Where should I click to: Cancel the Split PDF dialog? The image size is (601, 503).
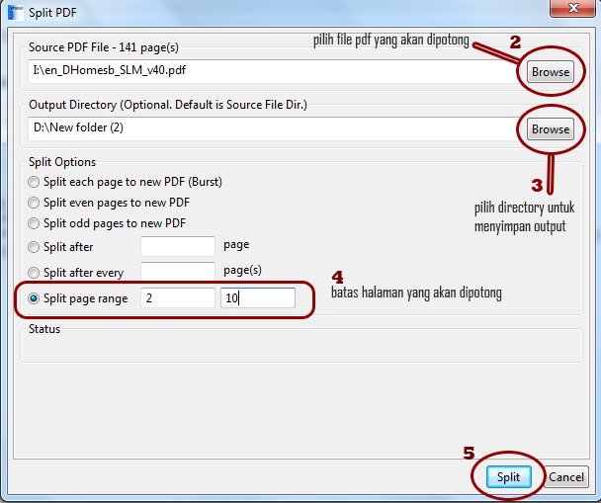click(566, 477)
